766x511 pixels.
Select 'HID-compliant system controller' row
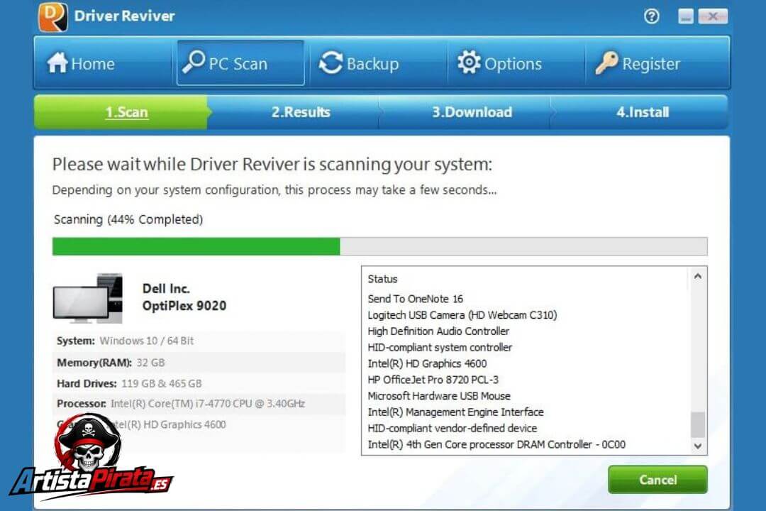click(x=440, y=347)
